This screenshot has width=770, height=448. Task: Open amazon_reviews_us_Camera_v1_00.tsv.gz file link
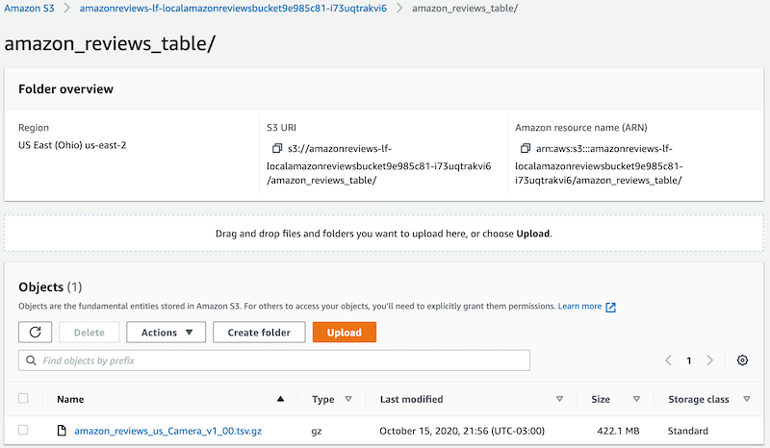click(167, 431)
